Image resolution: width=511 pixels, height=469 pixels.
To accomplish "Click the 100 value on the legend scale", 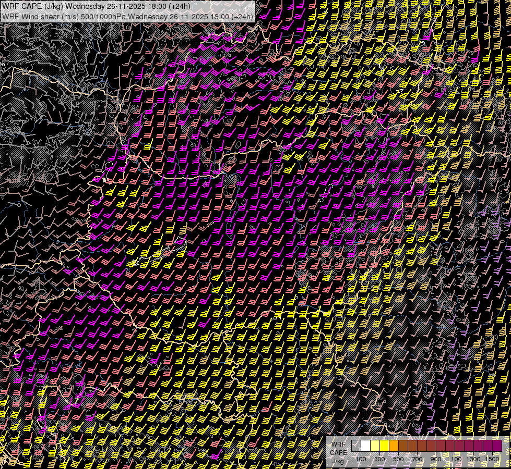I will tap(361, 459).
